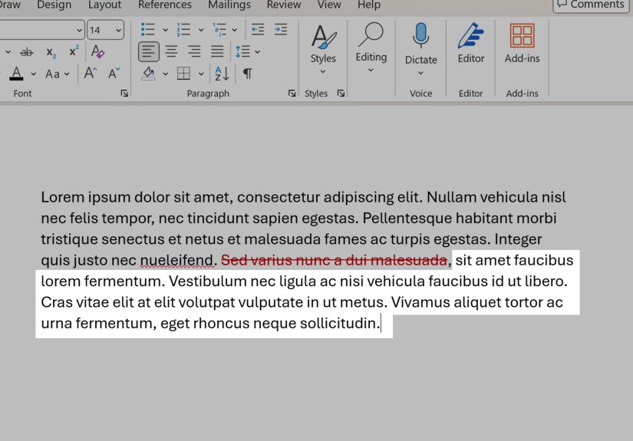Viewport: 633px width, 441px height.
Task: Expand the multilevel list dropdown arrow
Action: 235,29
